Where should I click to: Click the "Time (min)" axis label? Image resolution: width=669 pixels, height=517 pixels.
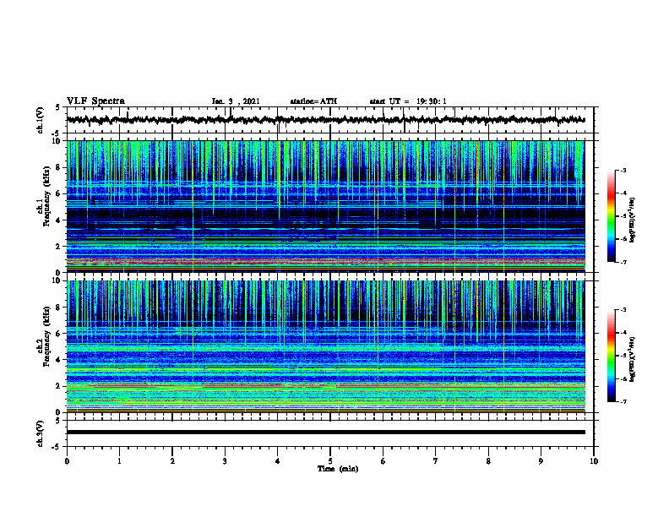[x=338, y=469]
